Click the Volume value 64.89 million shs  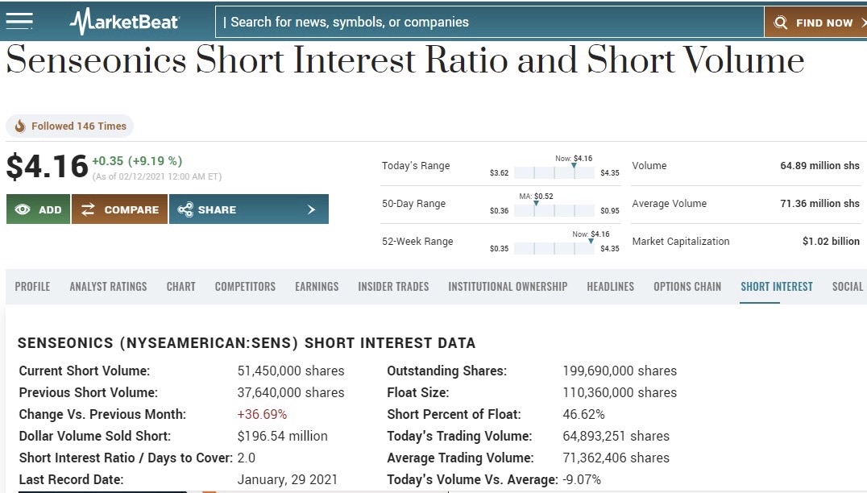click(x=820, y=165)
